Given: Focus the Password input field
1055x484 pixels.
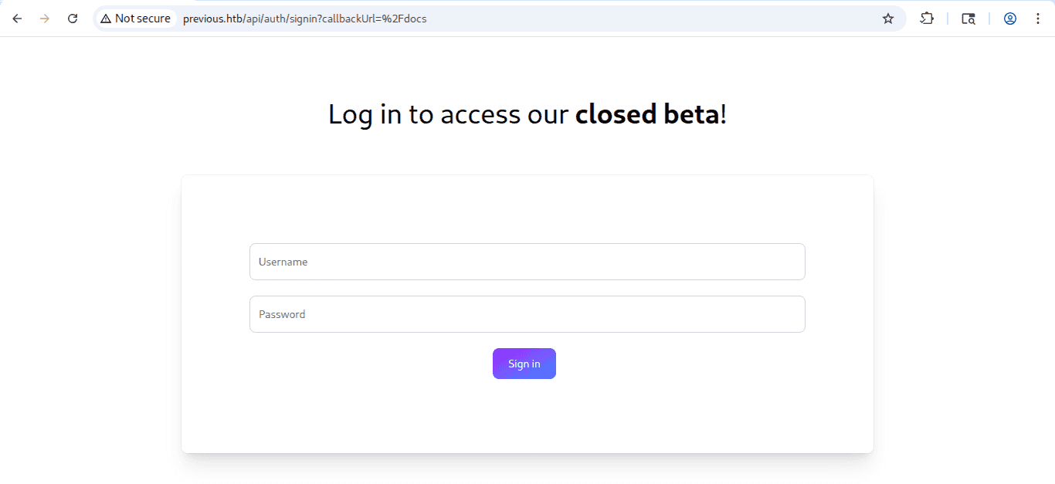Looking at the screenshot, I should [x=527, y=314].
